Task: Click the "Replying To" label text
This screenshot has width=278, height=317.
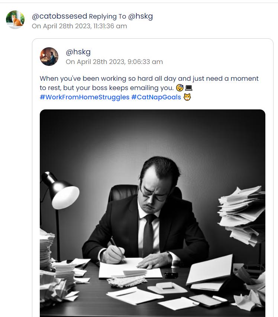Action: pyautogui.click(x=107, y=17)
